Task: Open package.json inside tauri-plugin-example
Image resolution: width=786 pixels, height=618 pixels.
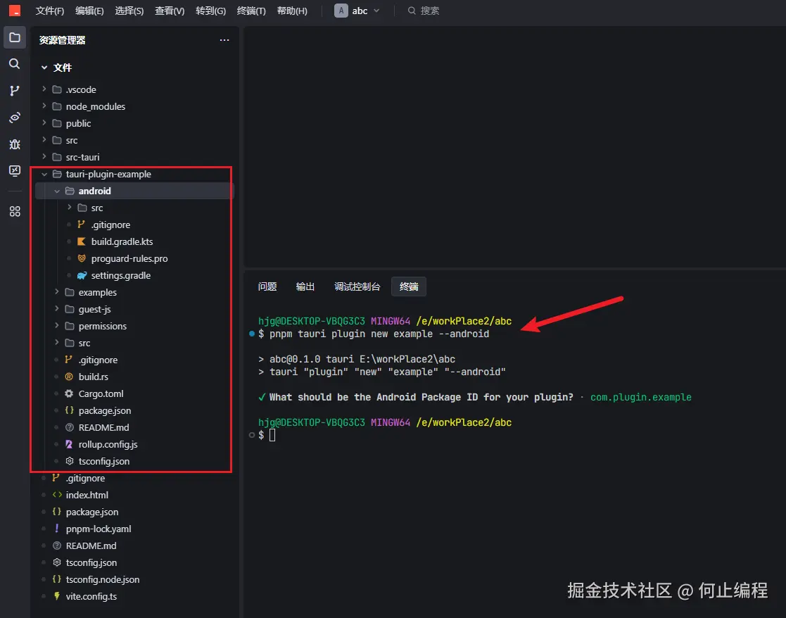Action: [105, 410]
